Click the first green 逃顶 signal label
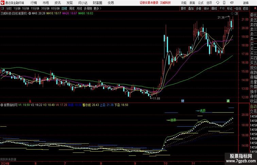The image size is (257, 165). [x=173, y=120]
